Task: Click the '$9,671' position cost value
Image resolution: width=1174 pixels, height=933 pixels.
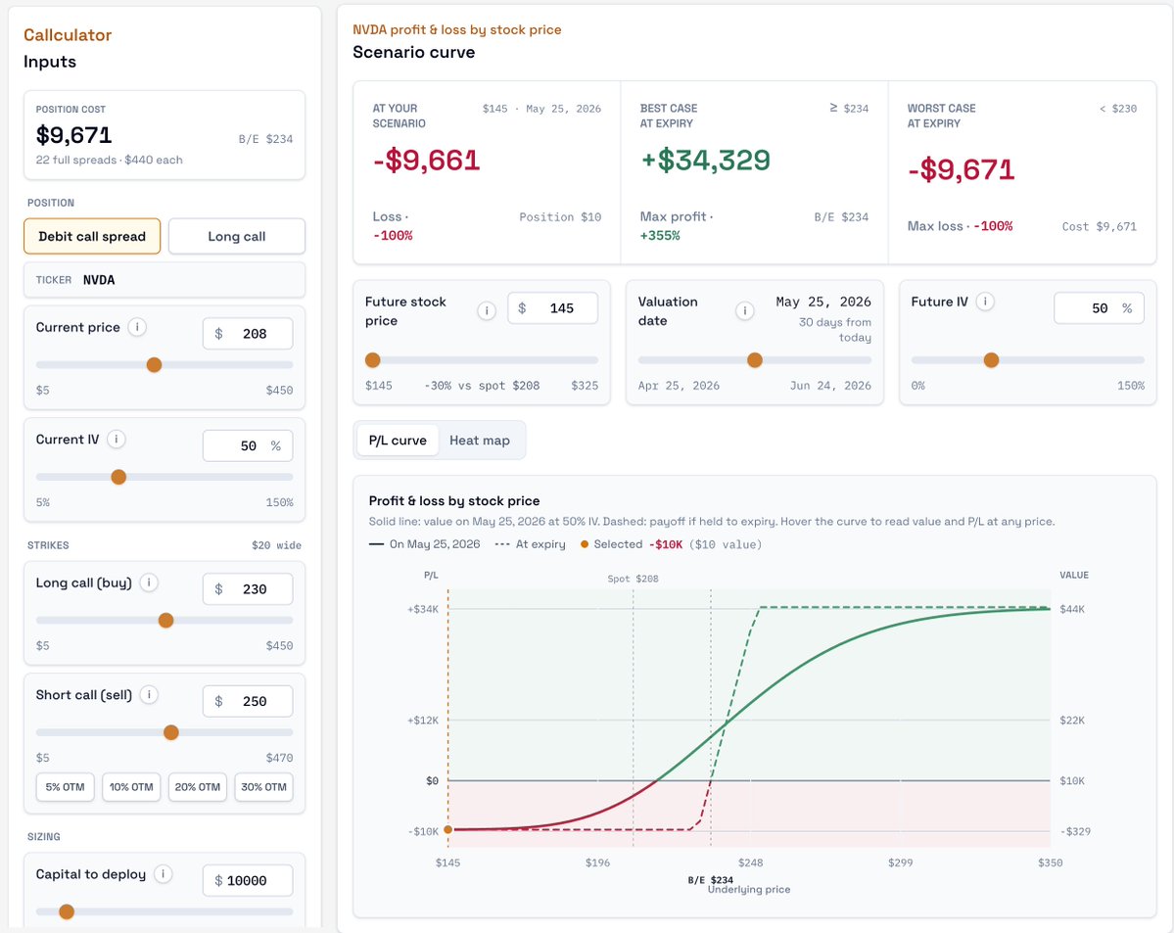Action: tap(74, 135)
